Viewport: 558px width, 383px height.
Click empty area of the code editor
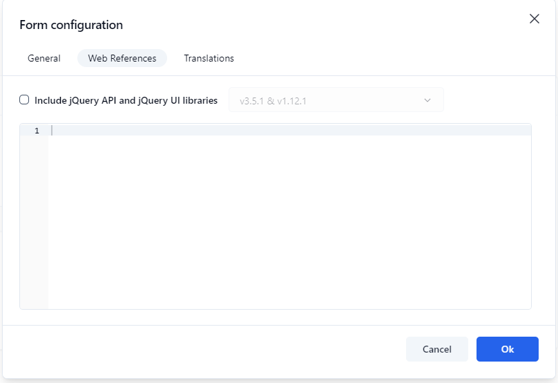[x=290, y=221]
